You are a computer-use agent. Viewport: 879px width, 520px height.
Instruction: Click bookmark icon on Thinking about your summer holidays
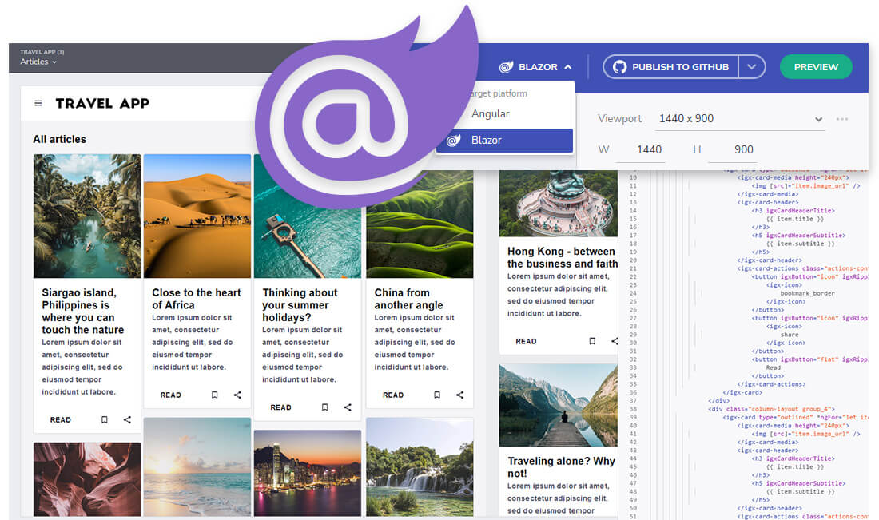click(324, 407)
